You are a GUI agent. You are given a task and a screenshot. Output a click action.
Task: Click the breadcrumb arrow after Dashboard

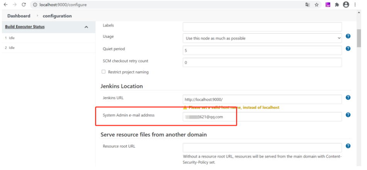coord(37,16)
